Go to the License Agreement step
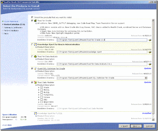This screenshot has width=158, height=131. pos(11,21)
